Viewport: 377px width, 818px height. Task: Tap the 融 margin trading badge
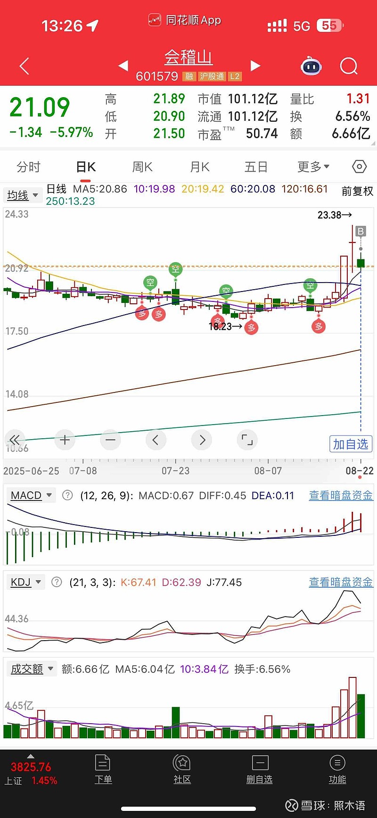(x=189, y=76)
